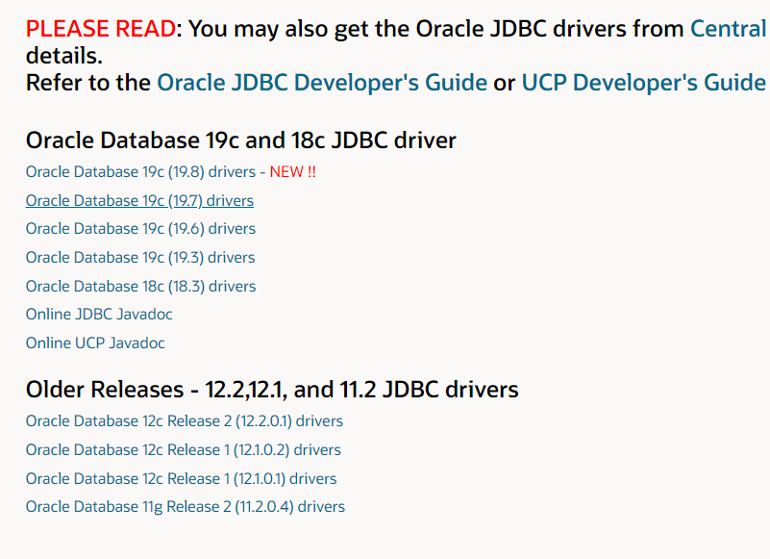The image size is (770, 559).
Task: Open the Central link after JDBC drivers from
Action: click(730, 29)
